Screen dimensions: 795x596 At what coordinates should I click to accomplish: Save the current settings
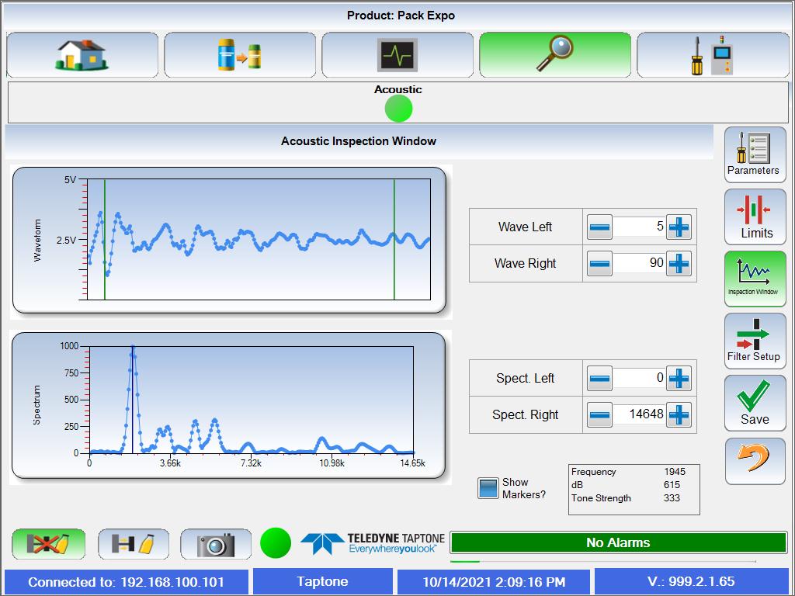755,403
